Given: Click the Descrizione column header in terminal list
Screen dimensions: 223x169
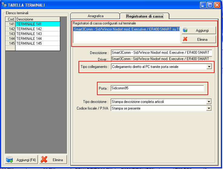Looking at the screenshot, I should click(38, 19).
